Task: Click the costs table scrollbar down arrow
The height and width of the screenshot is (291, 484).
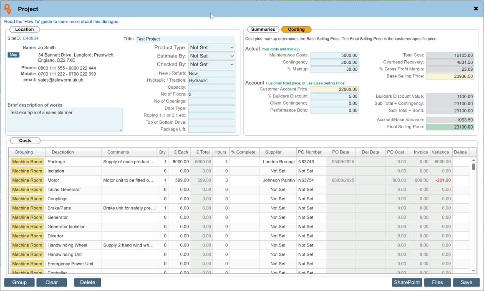Action: 474,271
